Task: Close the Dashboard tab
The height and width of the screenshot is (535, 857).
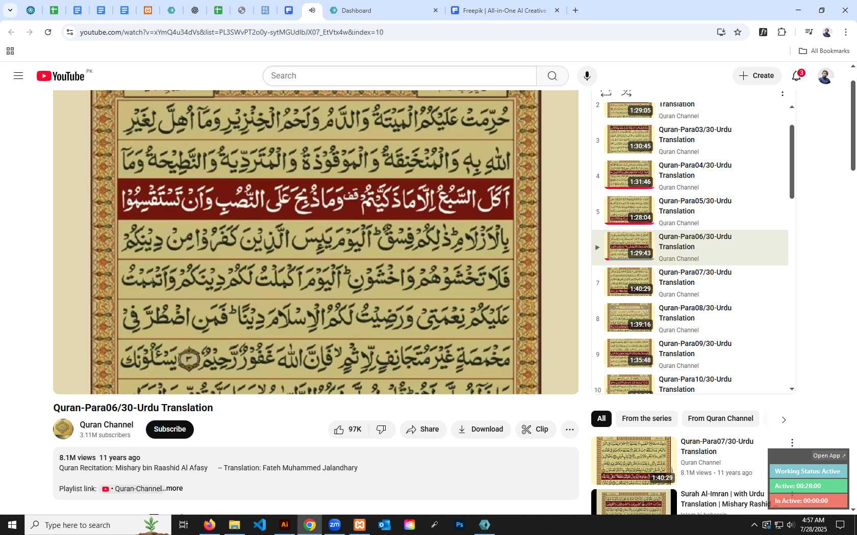Action: click(x=436, y=10)
